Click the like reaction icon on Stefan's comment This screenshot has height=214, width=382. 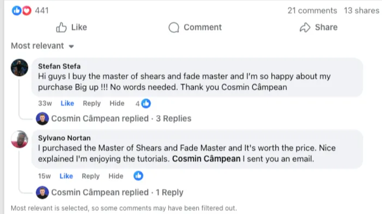coord(146,103)
